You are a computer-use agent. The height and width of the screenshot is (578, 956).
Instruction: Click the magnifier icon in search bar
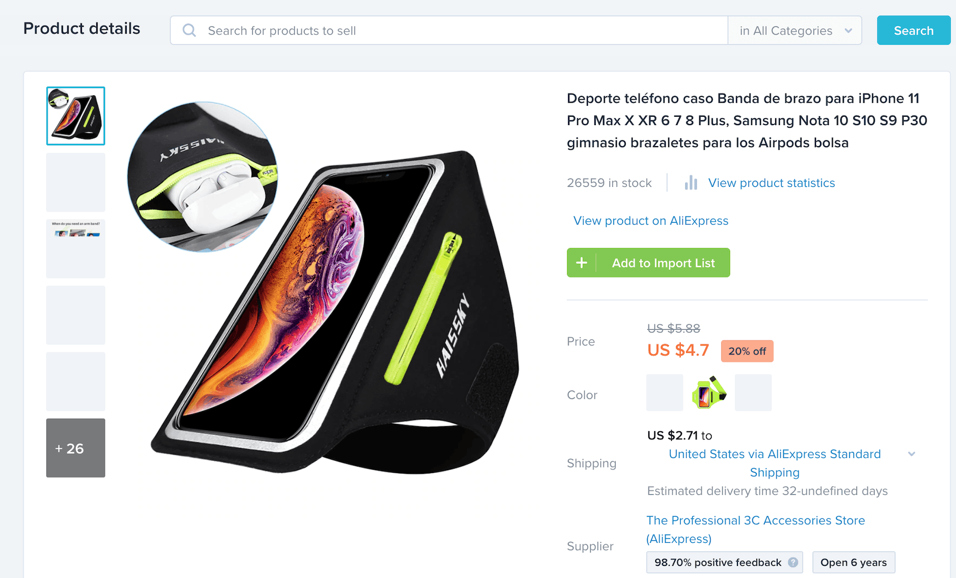coord(189,30)
